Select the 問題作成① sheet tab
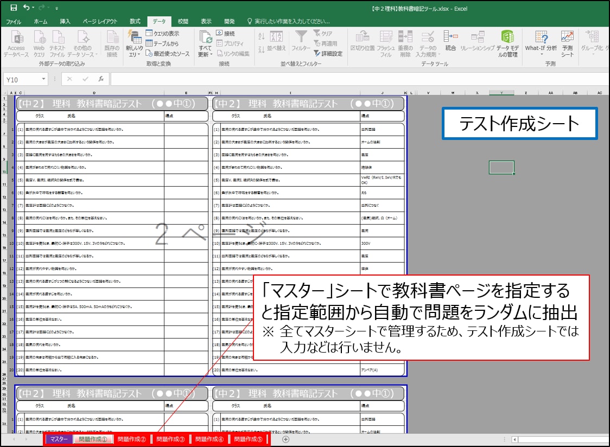 tap(93, 439)
